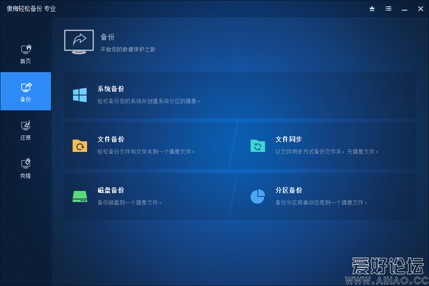Open the 首页 home icon in sidebar
The width and height of the screenshot is (429, 286).
(x=26, y=49)
